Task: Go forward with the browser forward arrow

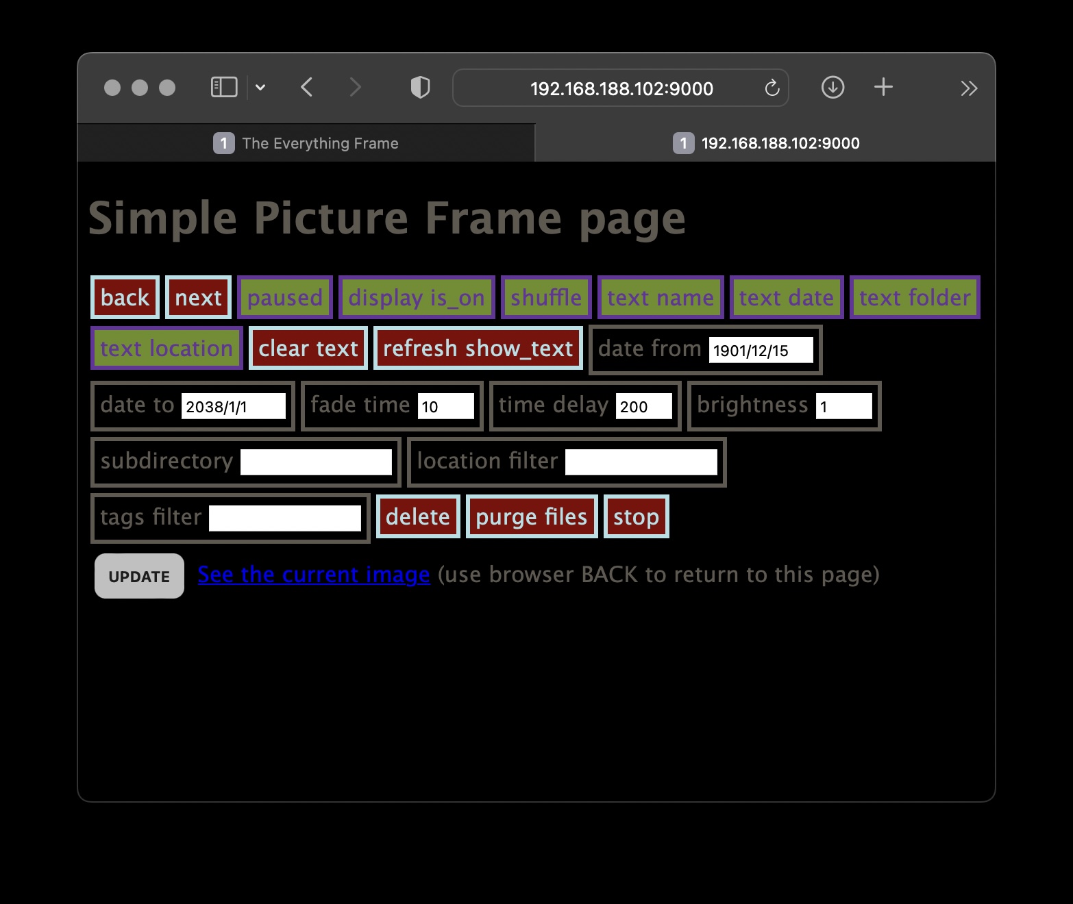Action: point(355,88)
